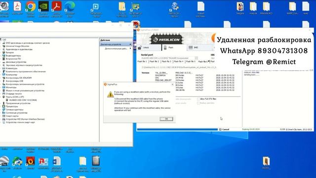Click the Мониторы monitor icon

click(x=3, y=88)
